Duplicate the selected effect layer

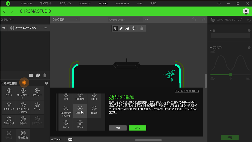pyautogui.click(x=38, y=75)
